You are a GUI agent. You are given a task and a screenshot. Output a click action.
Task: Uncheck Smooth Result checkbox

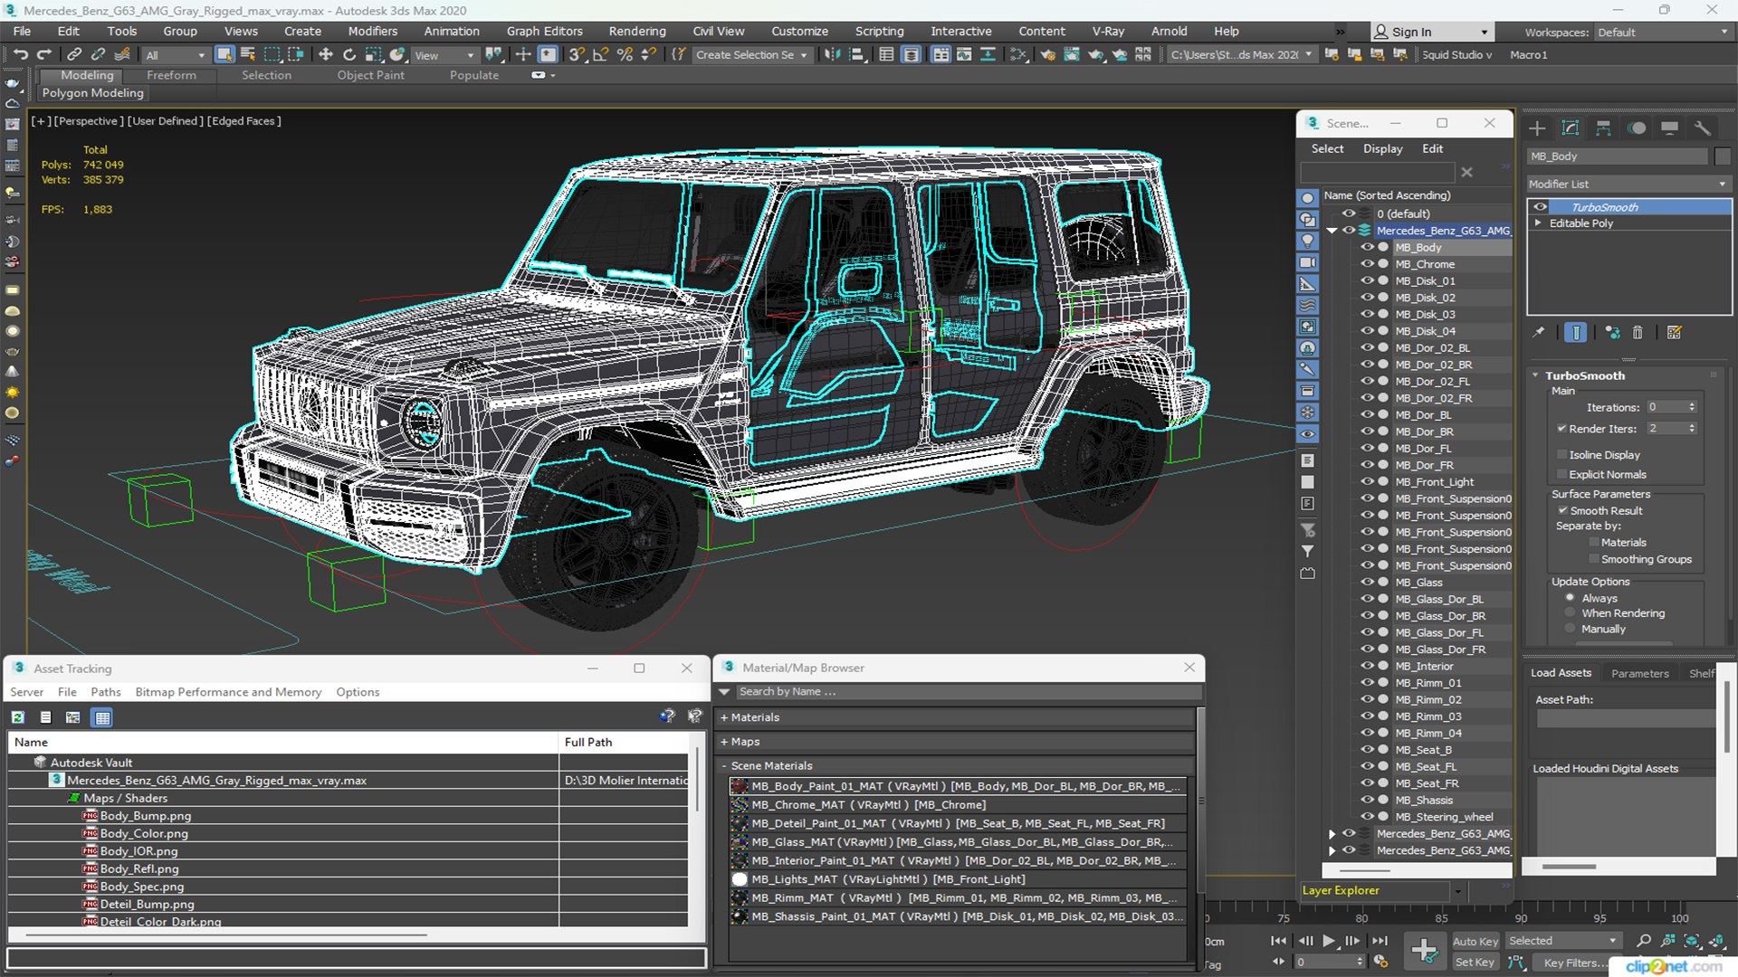point(1562,511)
